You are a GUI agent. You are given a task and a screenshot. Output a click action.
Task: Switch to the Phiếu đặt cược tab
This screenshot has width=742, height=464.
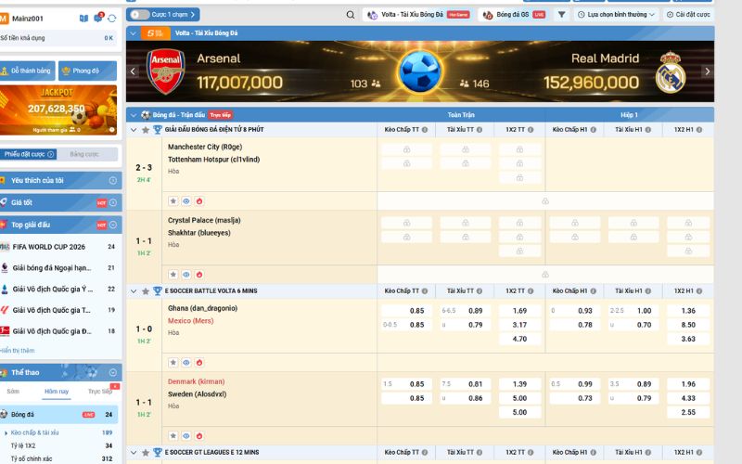point(28,154)
